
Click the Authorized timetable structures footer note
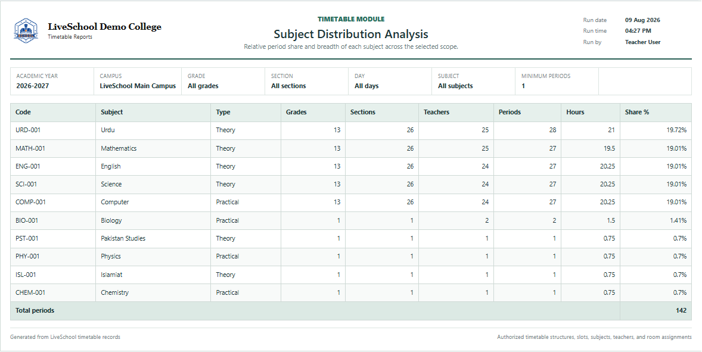pyautogui.click(x=594, y=337)
